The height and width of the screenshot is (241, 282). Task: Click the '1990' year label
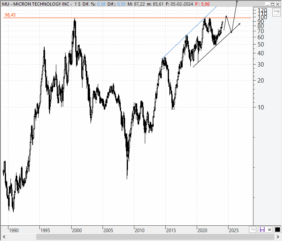[14, 231]
